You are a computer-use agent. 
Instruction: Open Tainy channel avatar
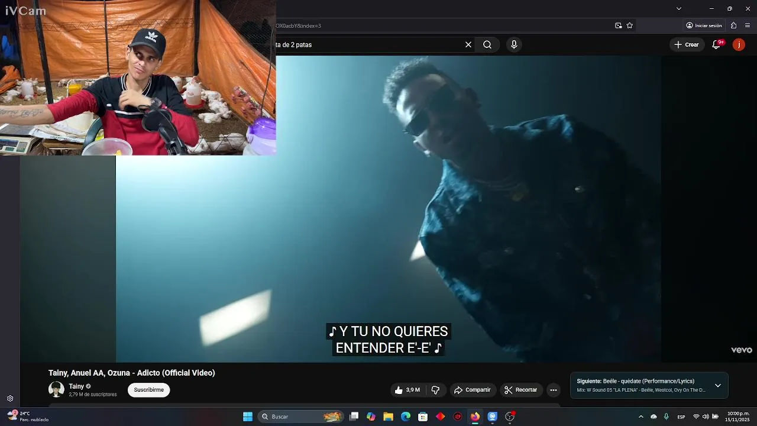click(x=56, y=389)
